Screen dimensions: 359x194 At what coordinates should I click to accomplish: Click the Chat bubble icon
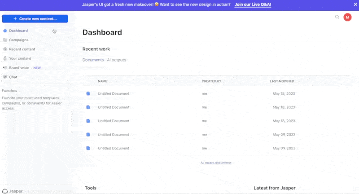(x=5, y=77)
